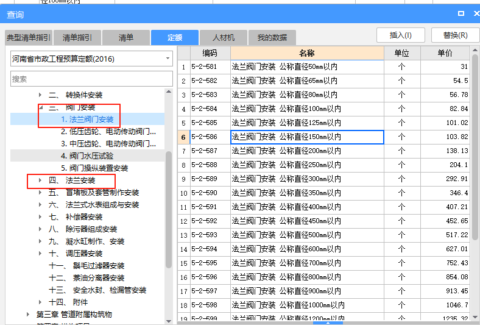Viewport: 480px width, 325px height.
Task: Select code cell 5-2-590
Action: [x=210, y=193]
